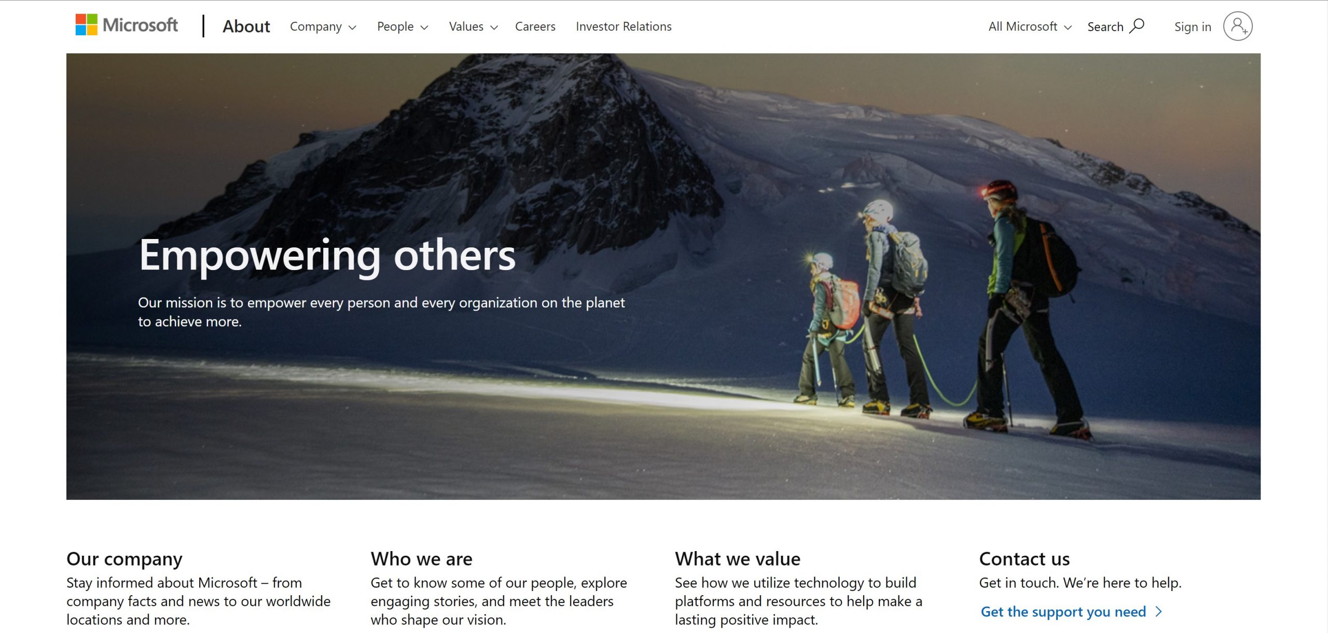
Task: Click the search magnifying glass icon
Action: (1137, 26)
